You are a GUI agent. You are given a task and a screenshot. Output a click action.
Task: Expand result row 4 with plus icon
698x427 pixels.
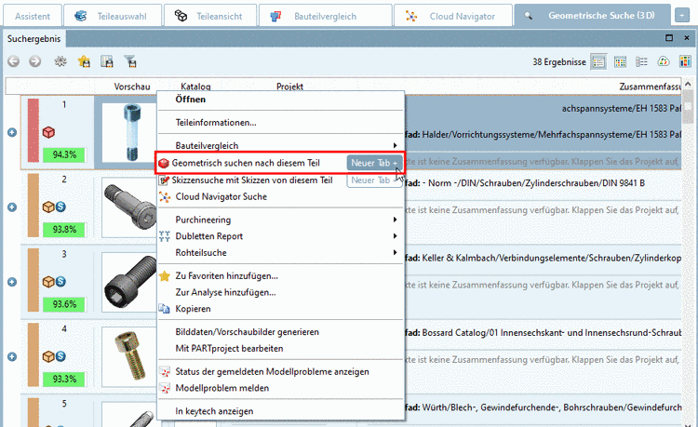pos(12,356)
